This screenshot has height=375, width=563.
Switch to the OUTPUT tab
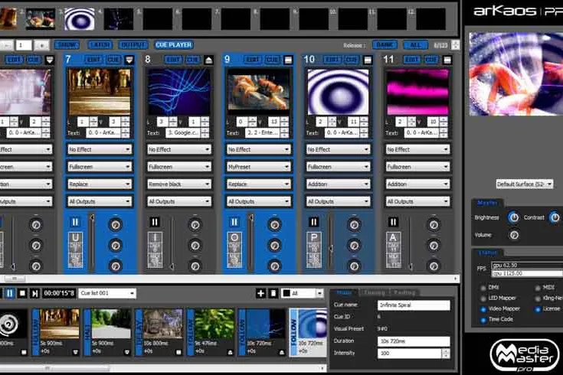point(133,45)
